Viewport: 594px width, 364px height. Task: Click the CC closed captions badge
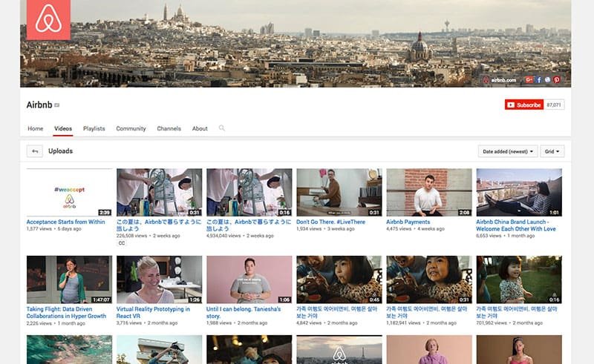(122, 243)
